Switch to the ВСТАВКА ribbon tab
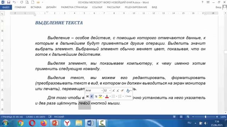Screen dimensions: 227x127 36,7
